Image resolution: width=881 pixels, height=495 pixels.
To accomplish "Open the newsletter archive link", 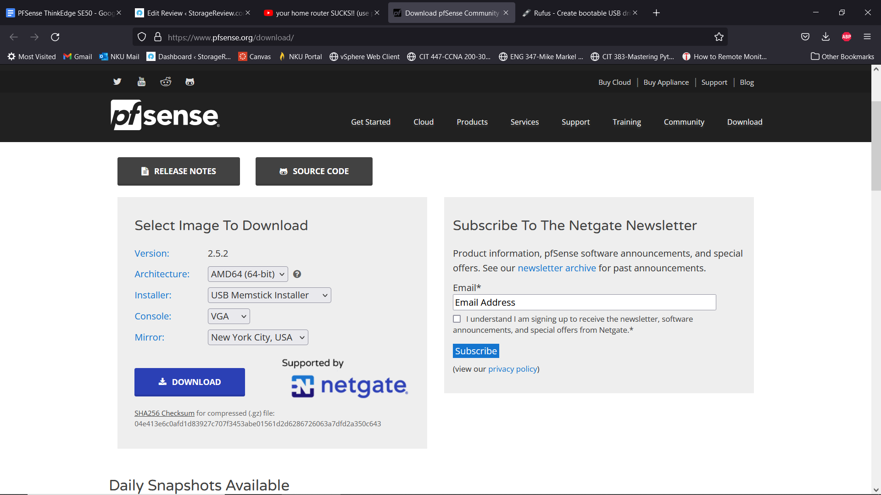I will coord(557,268).
